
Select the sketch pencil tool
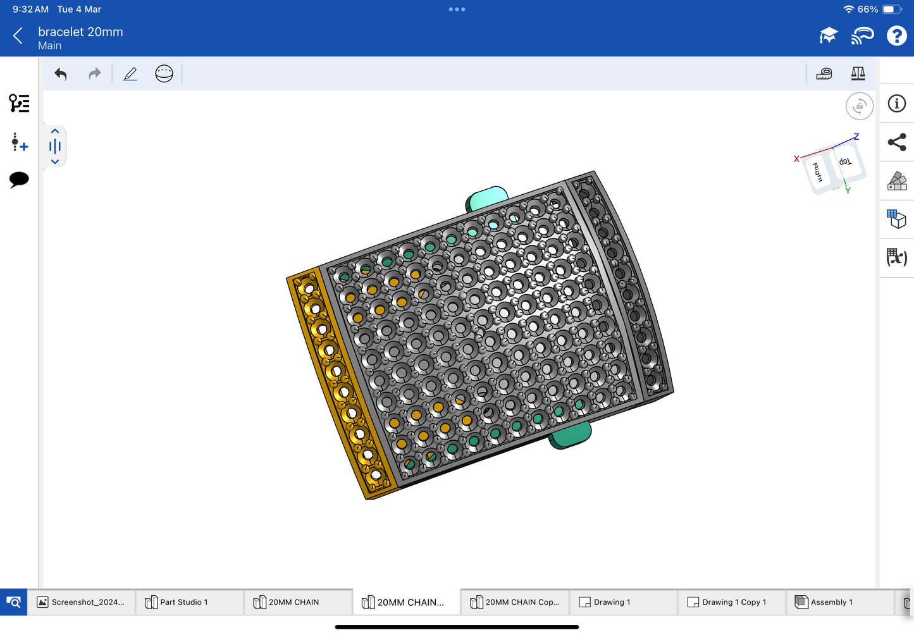130,74
